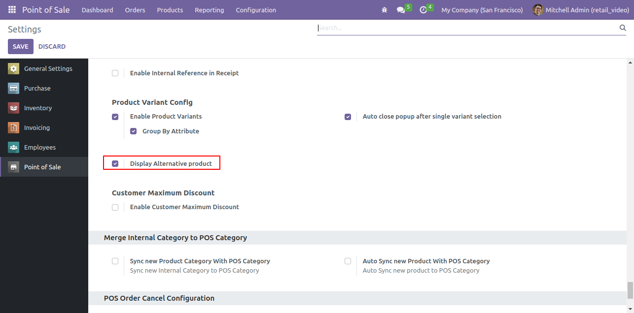Check Sync new Product Category With POS Category

(115, 261)
